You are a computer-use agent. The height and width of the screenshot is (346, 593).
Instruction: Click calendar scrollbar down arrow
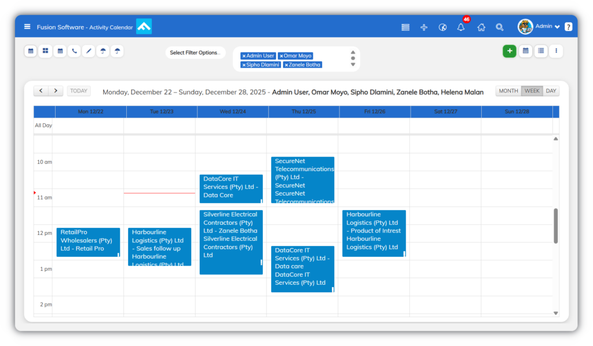555,313
